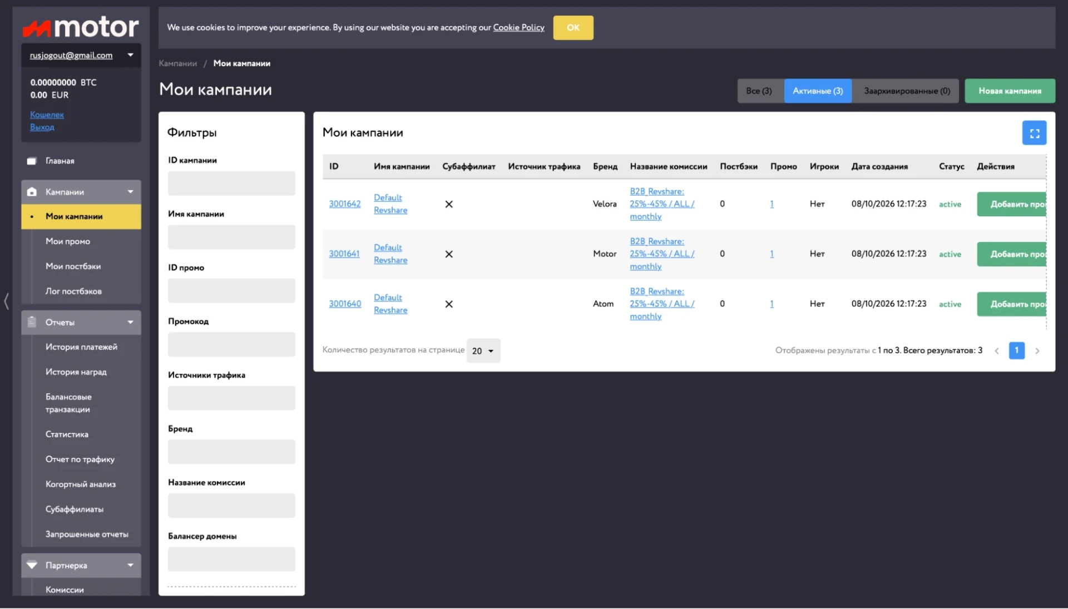
Task: Click the fullscreen table expand icon
Action: point(1034,133)
